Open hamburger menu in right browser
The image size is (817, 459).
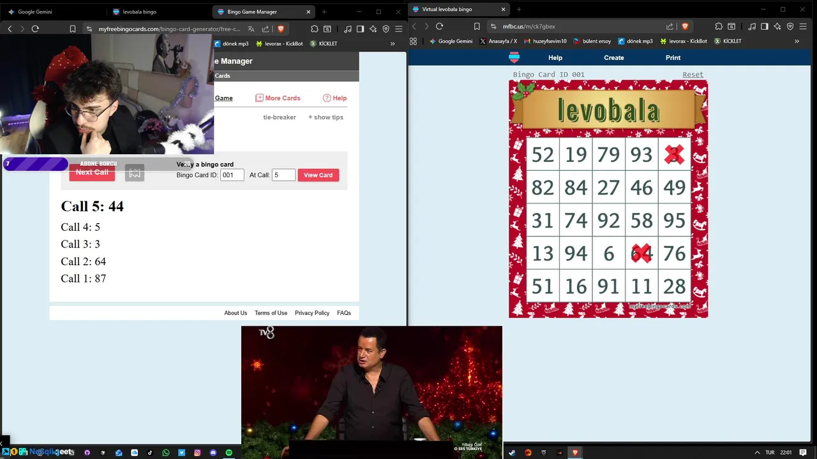point(803,26)
